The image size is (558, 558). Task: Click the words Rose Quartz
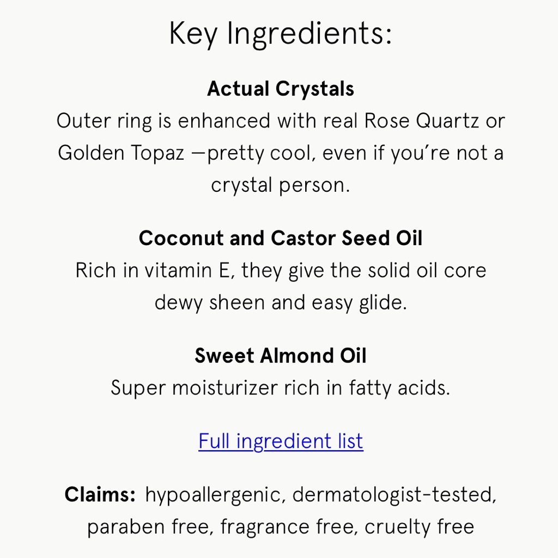[422, 121]
